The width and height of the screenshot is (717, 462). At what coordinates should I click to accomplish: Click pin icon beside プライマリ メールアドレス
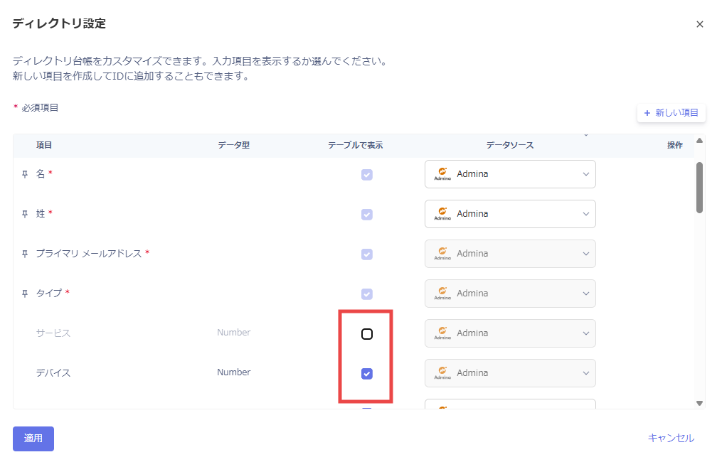pos(25,254)
